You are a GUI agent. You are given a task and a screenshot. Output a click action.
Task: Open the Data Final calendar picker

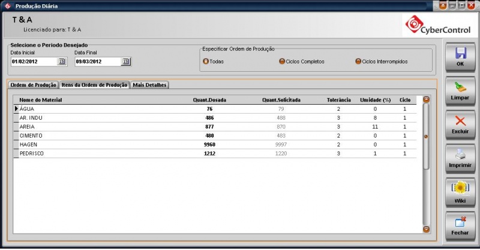pos(125,61)
